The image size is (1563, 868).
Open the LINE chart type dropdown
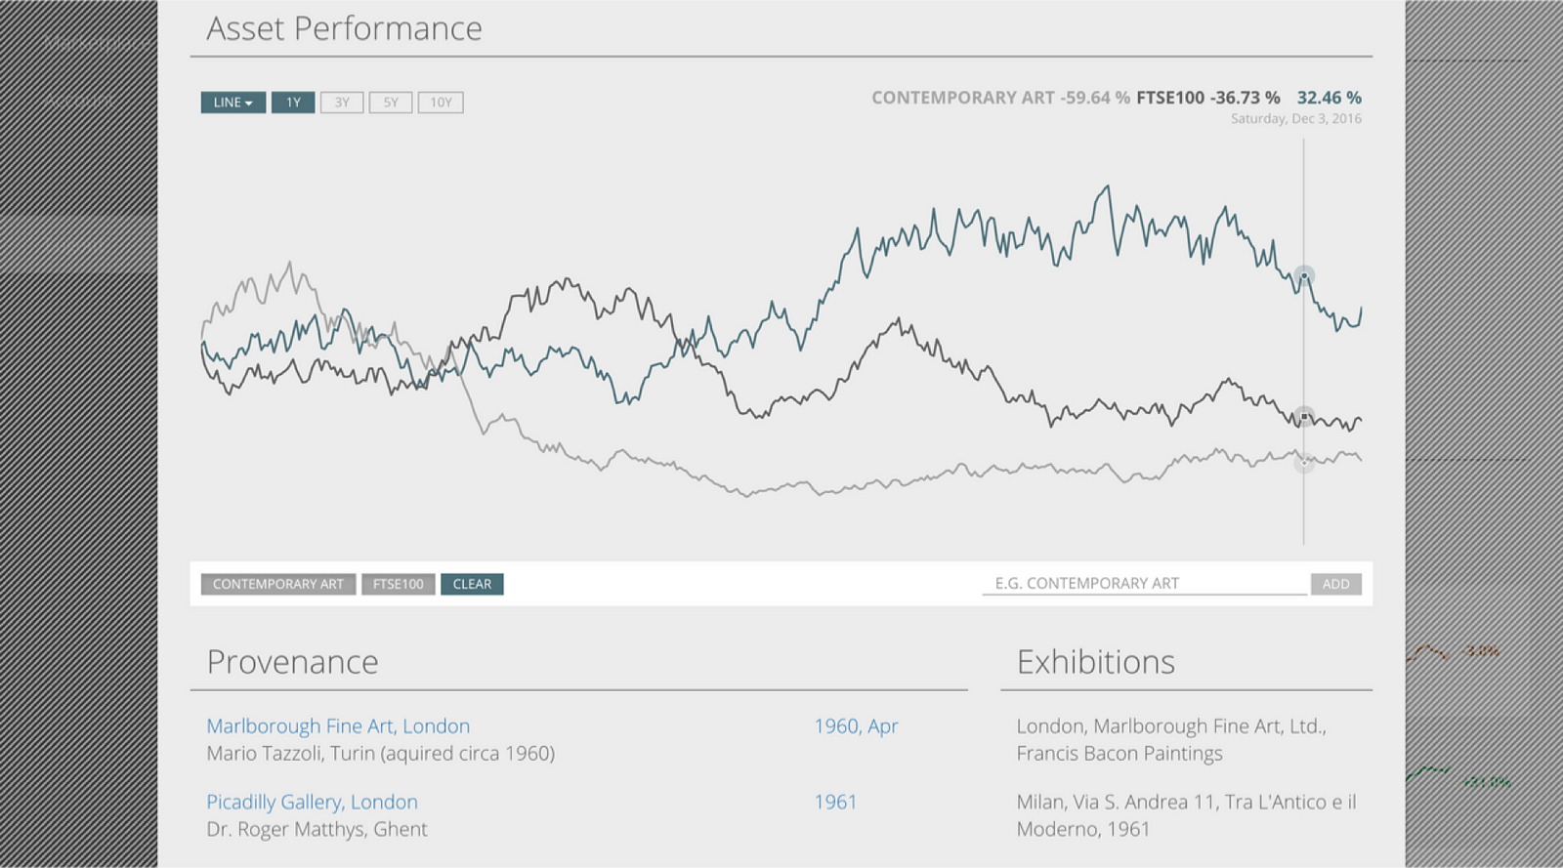tap(233, 103)
